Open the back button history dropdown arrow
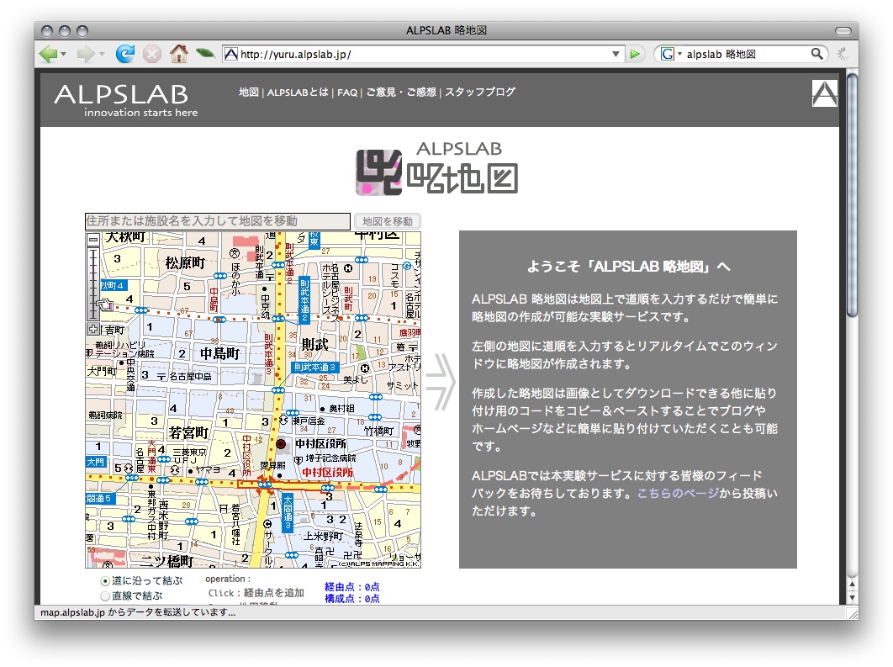The height and width of the screenshot is (667, 893). (x=64, y=54)
